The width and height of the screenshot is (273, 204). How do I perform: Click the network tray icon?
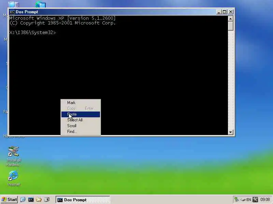236,200
